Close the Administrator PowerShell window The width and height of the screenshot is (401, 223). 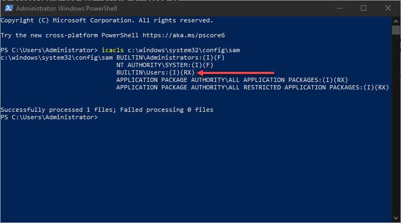tap(388, 8)
